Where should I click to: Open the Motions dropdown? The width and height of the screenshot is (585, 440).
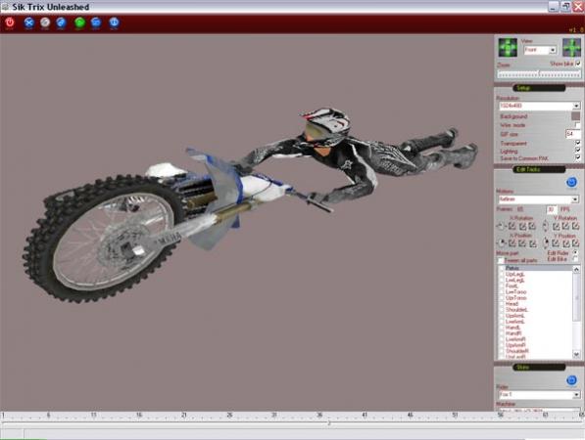[538, 199]
